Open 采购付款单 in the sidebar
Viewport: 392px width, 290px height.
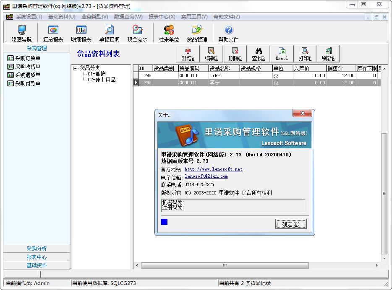tap(24, 83)
